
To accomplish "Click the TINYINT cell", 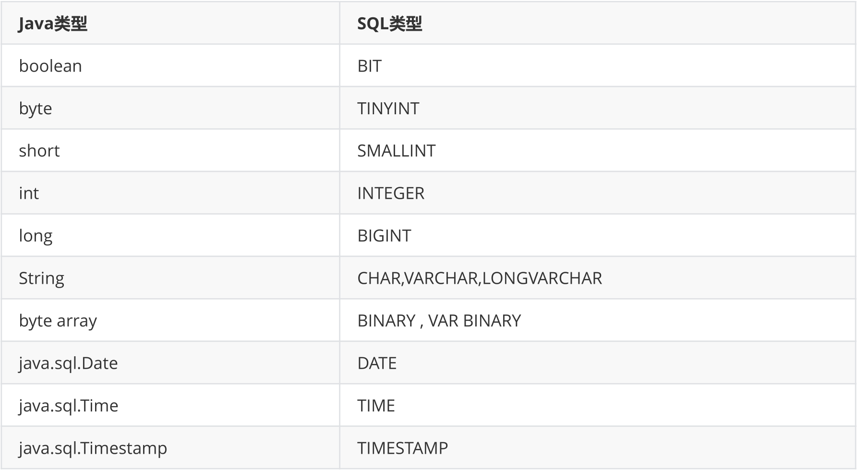I will point(388,109).
